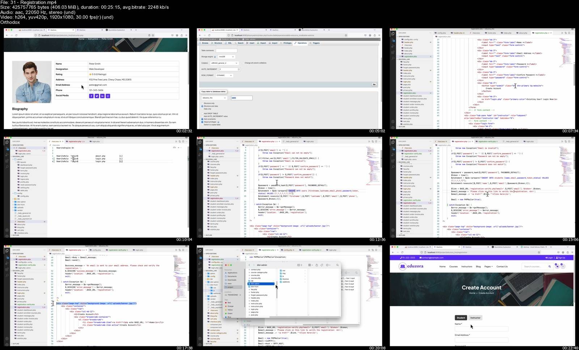Click the browser back arrow in the 00:22:40 thumbnail
This screenshot has width=579, height=350.
(393, 252)
